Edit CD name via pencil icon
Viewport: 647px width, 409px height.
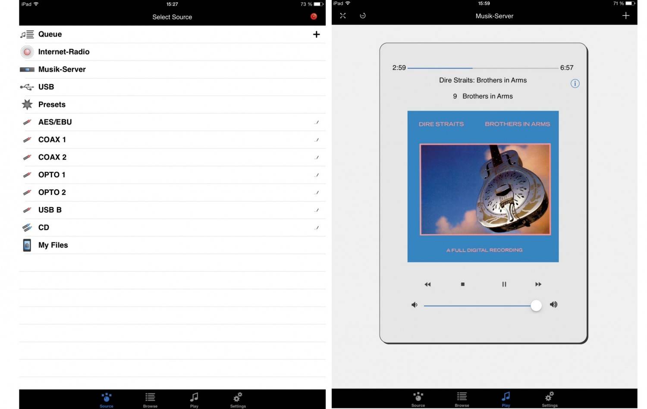coord(317,227)
